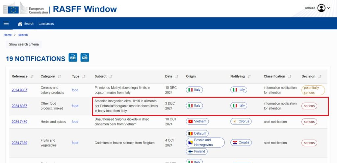The width and height of the screenshot is (337, 163).
Task: Sort table by Decision column
Action: [320, 76]
